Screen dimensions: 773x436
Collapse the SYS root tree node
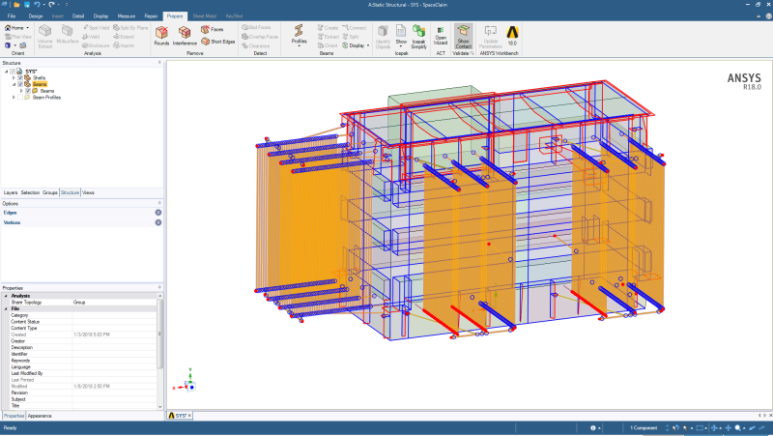pyautogui.click(x=7, y=72)
